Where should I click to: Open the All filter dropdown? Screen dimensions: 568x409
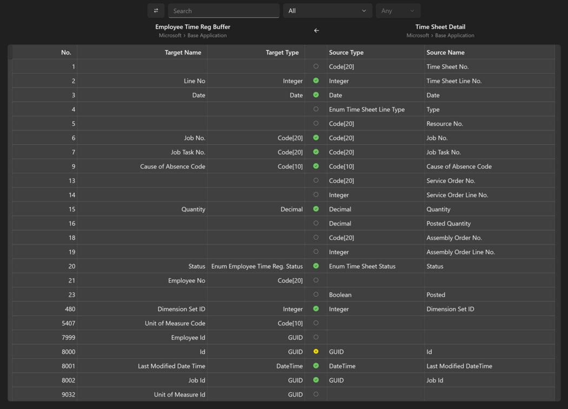click(327, 11)
